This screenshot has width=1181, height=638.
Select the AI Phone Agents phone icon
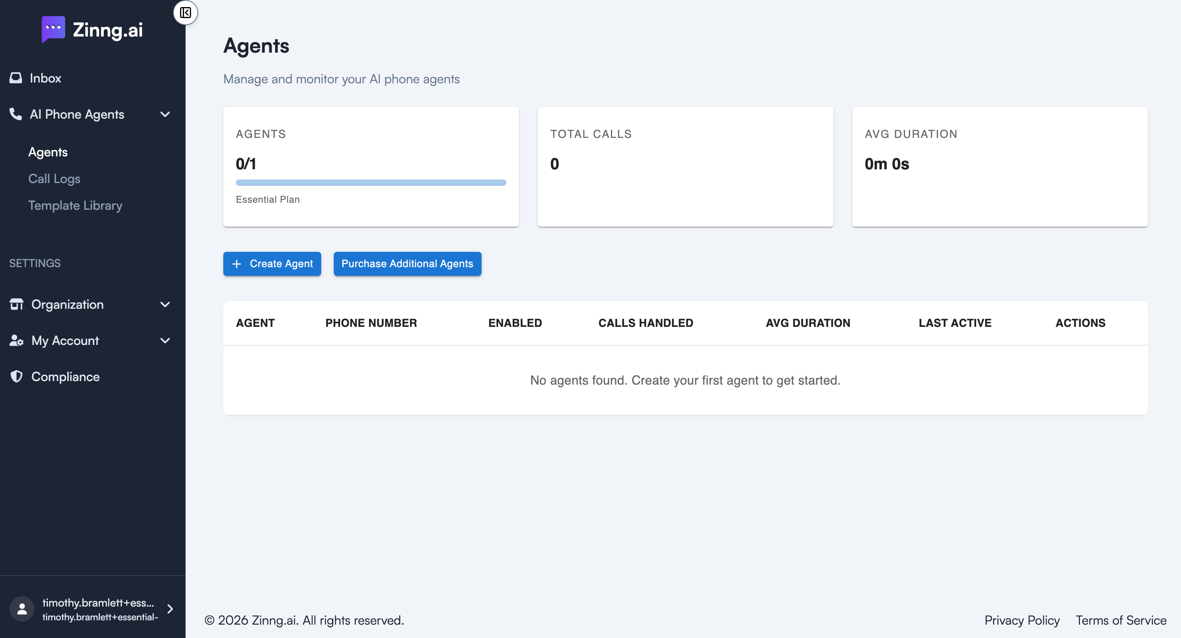16,114
